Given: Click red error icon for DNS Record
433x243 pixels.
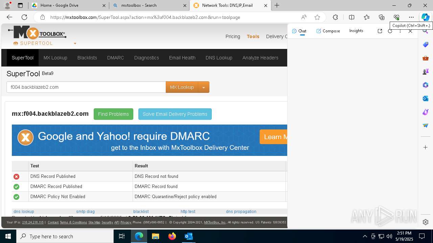Looking at the screenshot, I should coord(16,177).
